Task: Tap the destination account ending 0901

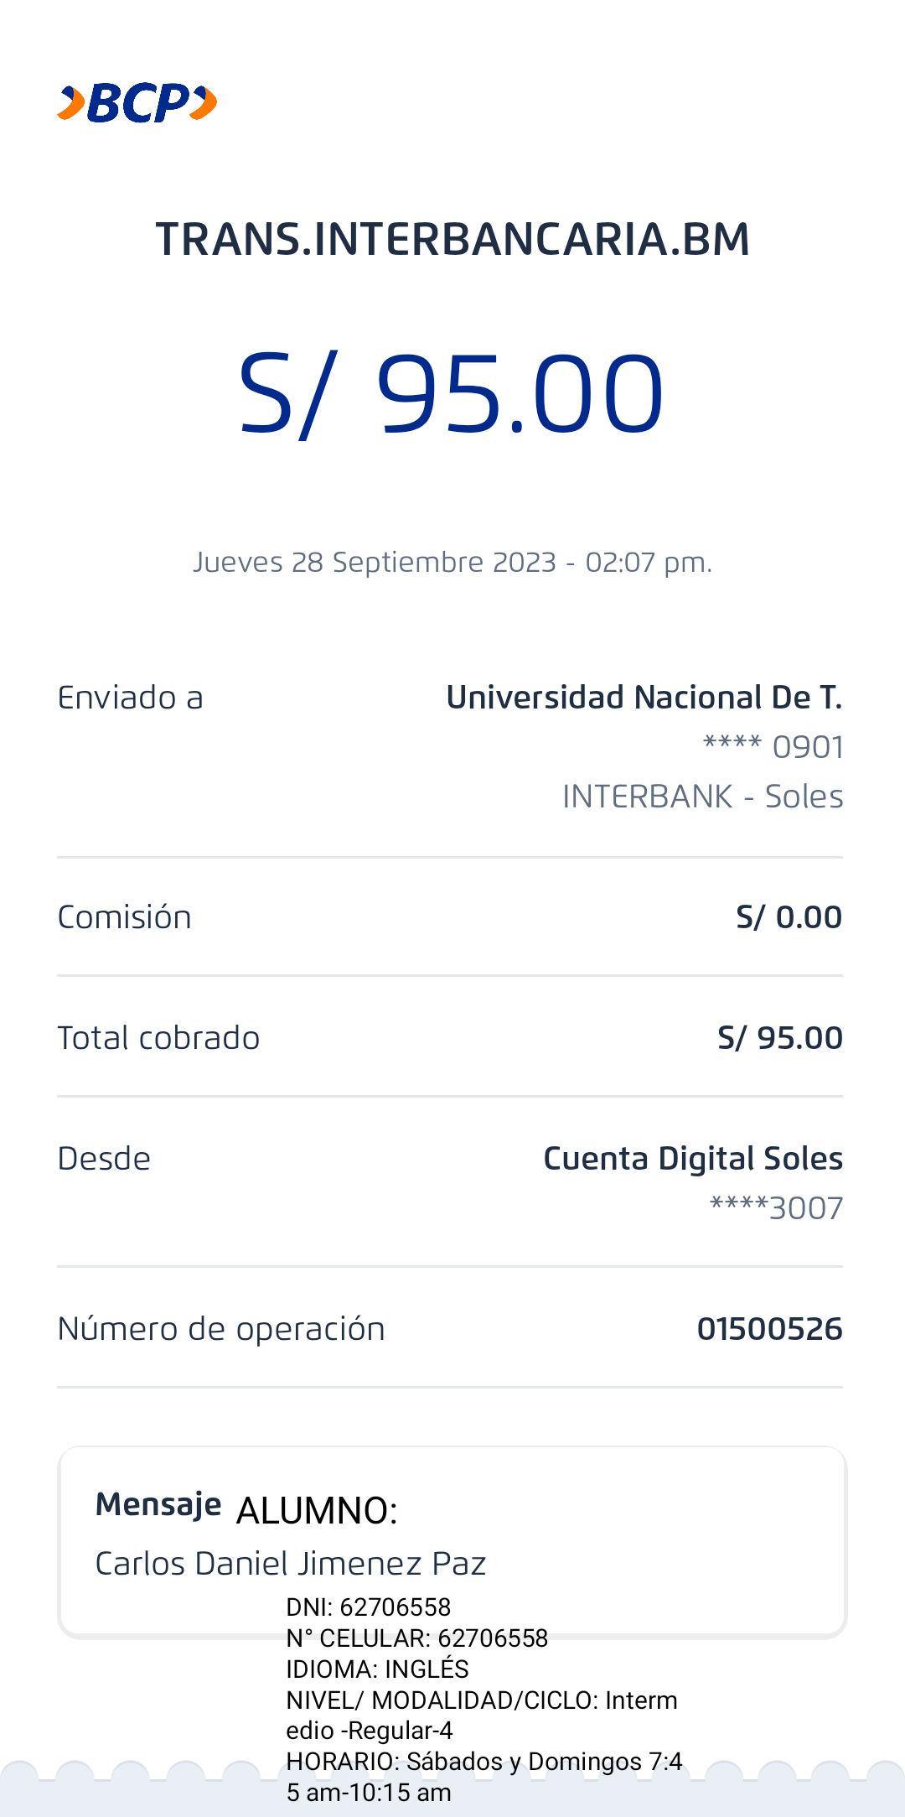Action: tap(773, 746)
